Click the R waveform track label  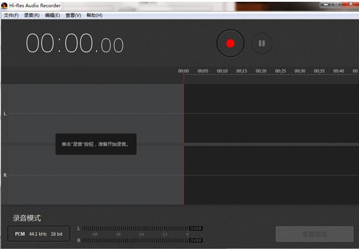tap(5, 175)
